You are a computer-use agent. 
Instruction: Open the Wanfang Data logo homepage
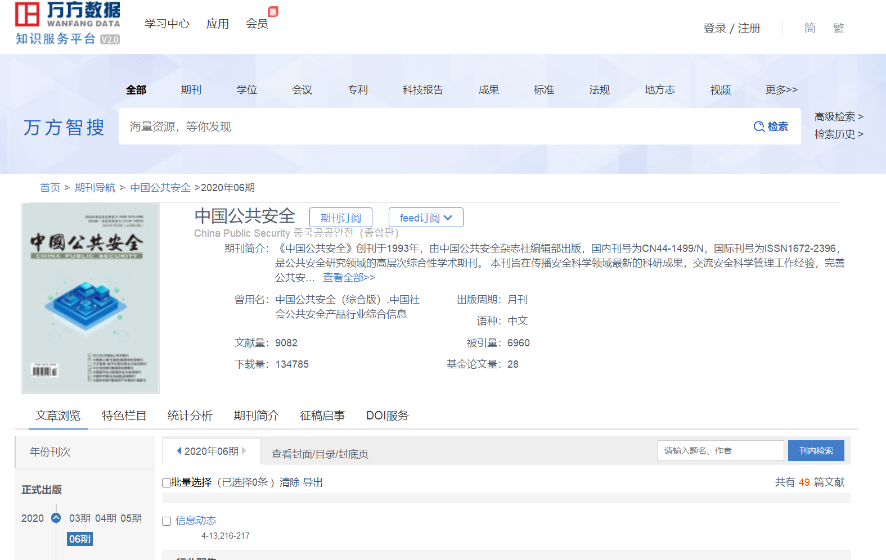68,23
